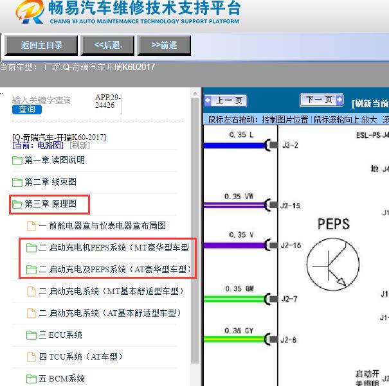This screenshot has width=389, height=386.
Task: Select 第一章 读图说明 chapter
Action: click(55, 160)
